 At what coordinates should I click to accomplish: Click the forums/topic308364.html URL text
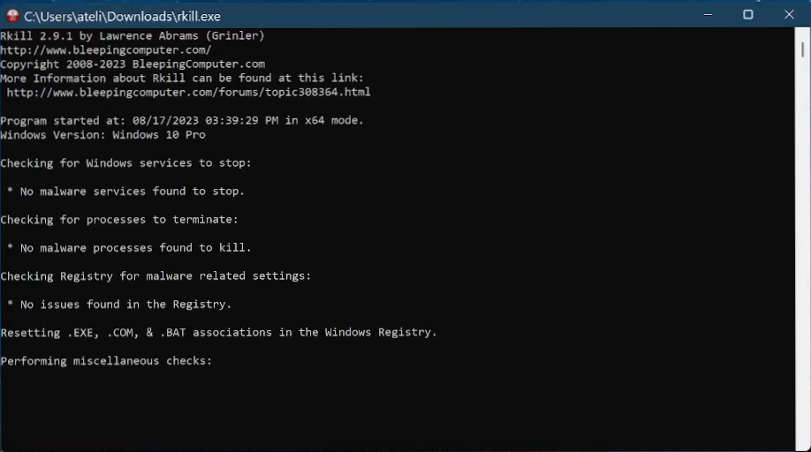coord(188,93)
